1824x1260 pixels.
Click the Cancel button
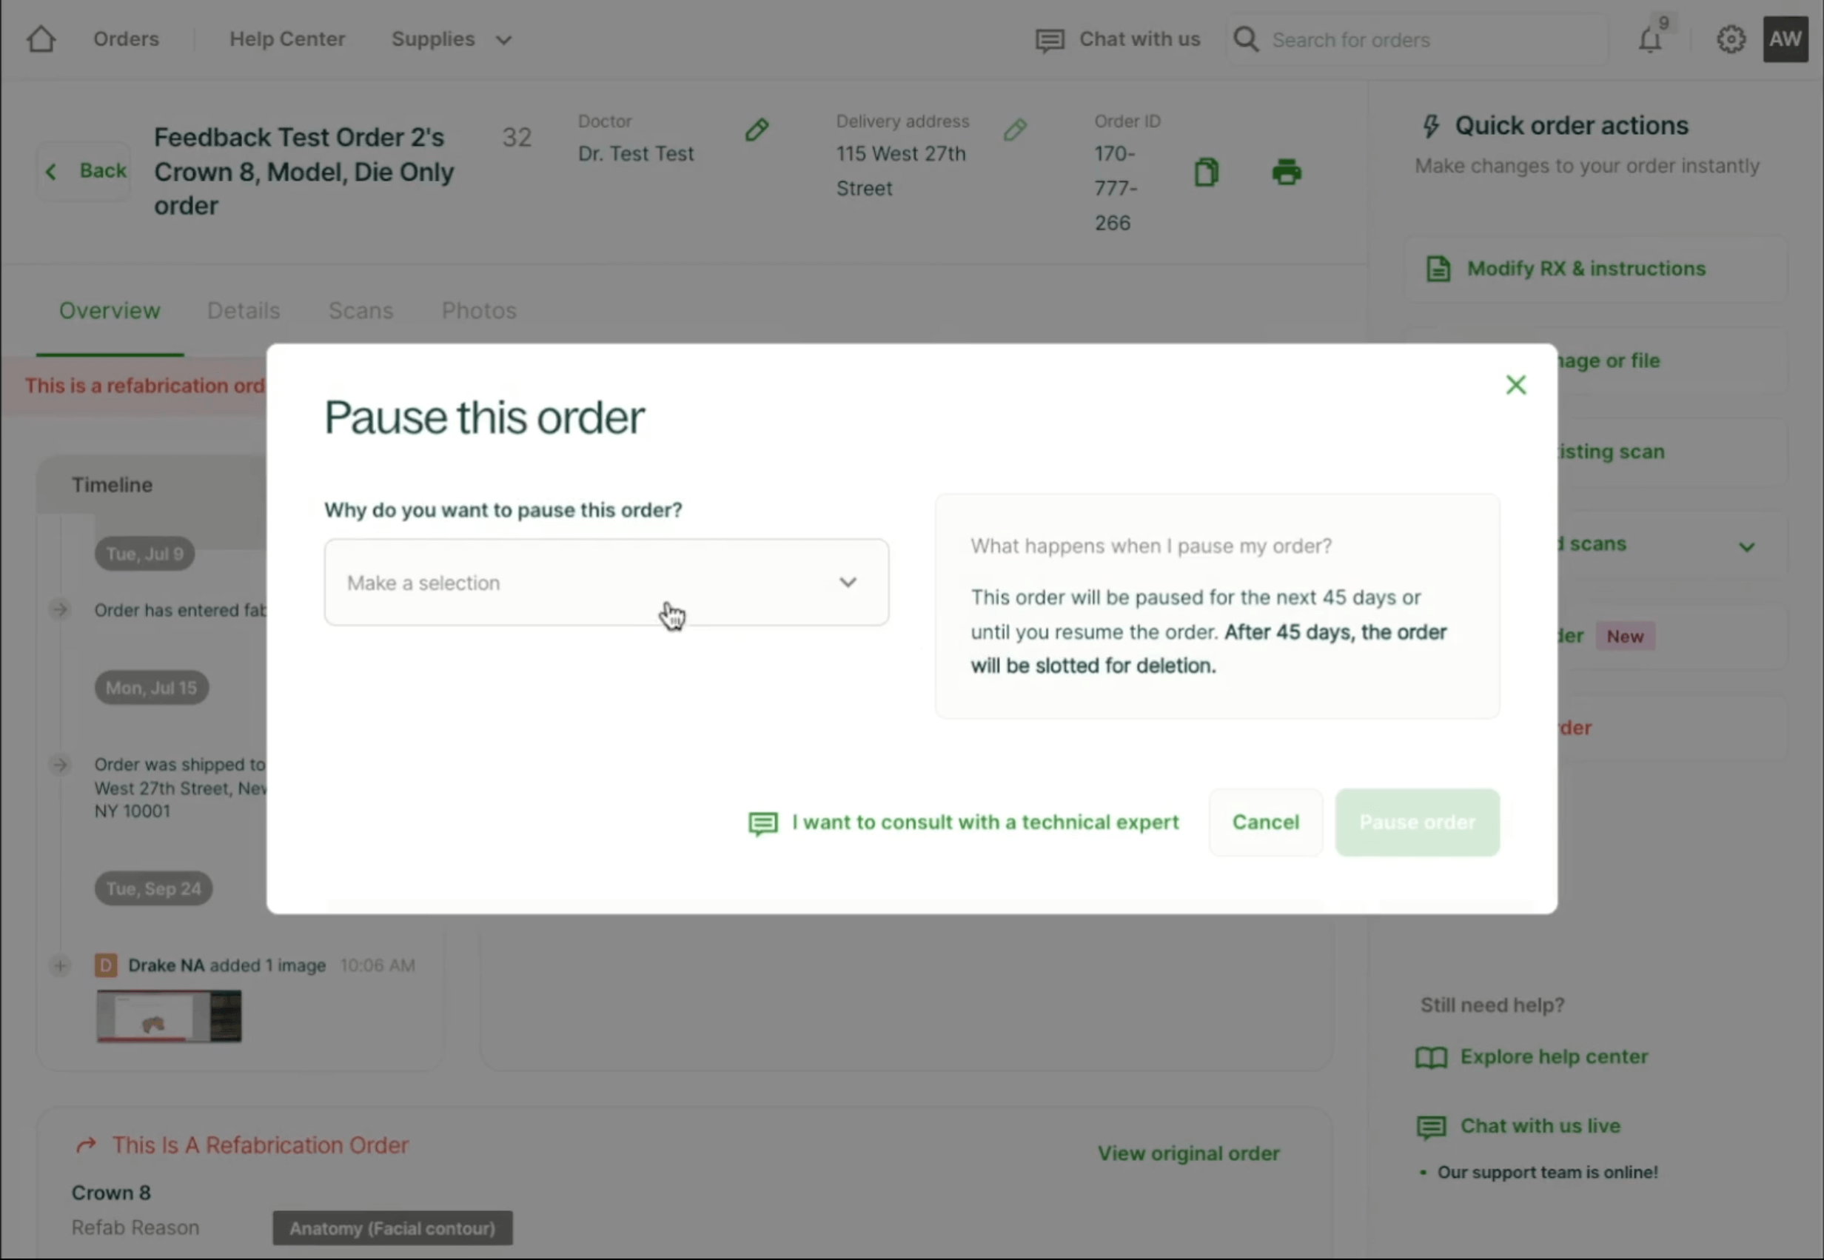[1265, 822]
